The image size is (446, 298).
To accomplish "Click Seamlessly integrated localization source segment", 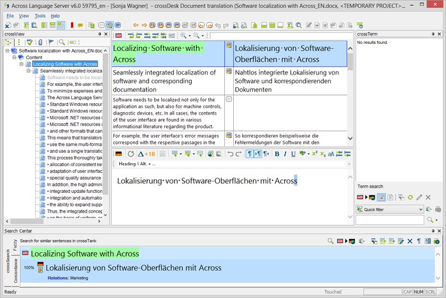I will 168,81.
